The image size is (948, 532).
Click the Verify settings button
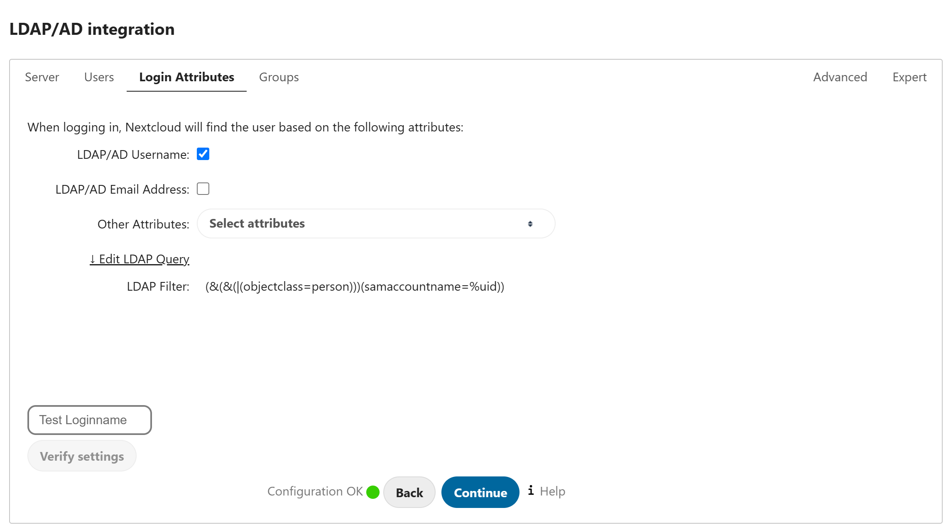click(82, 456)
